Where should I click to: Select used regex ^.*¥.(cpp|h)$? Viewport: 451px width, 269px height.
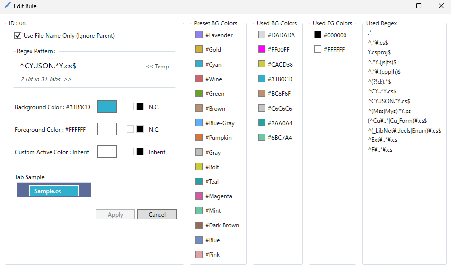point(384,72)
